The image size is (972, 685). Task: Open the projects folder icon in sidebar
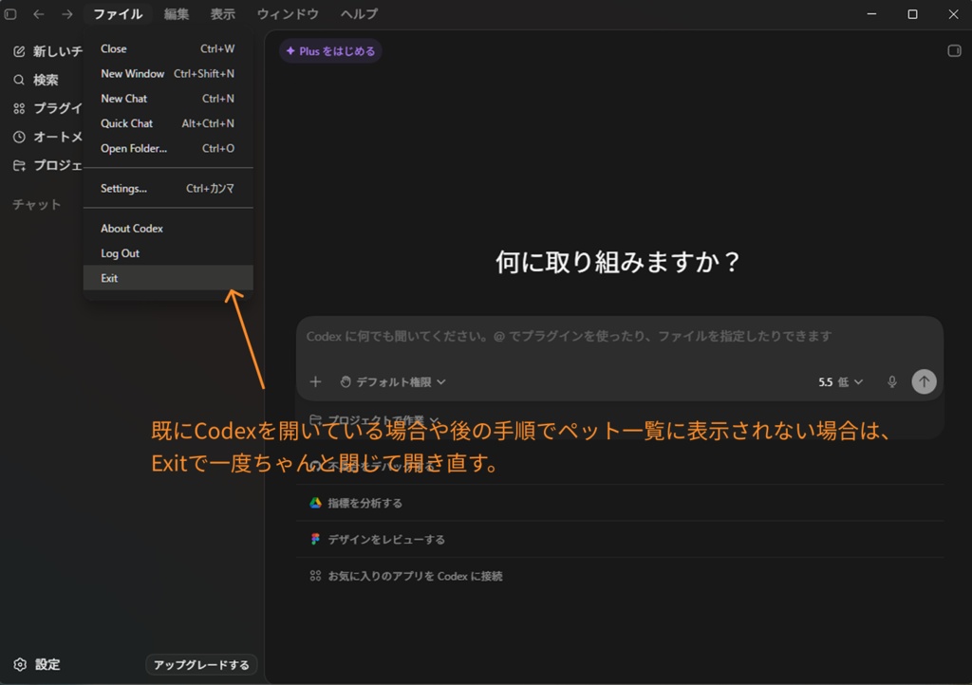[19, 165]
